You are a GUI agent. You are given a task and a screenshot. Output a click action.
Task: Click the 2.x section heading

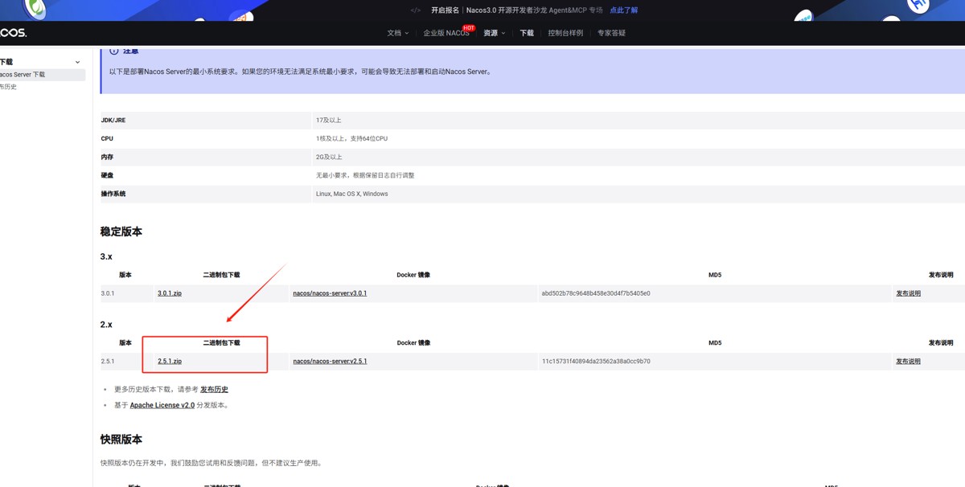pos(106,325)
